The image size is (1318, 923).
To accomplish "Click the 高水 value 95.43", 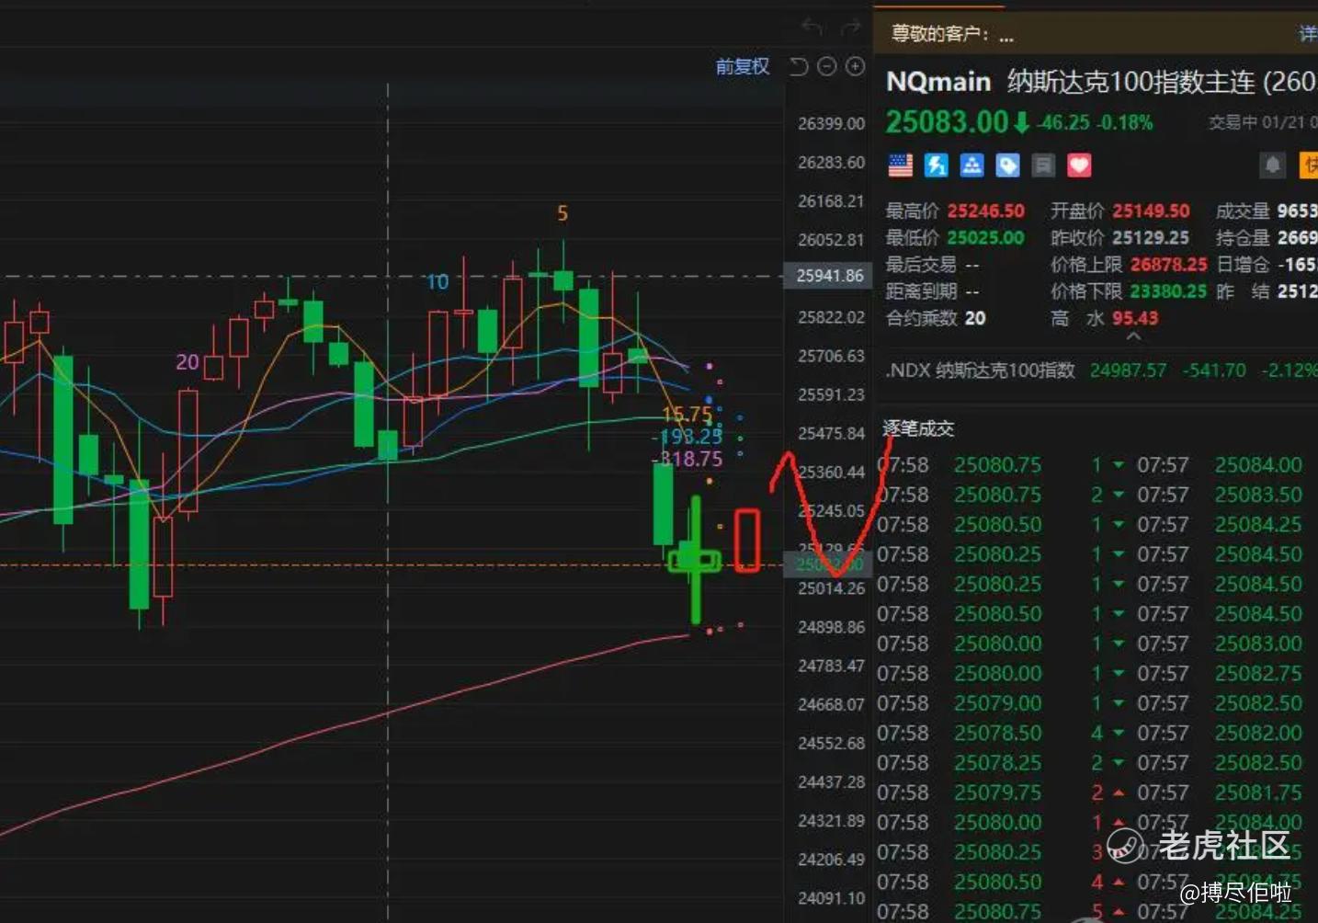I will (1135, 318).
